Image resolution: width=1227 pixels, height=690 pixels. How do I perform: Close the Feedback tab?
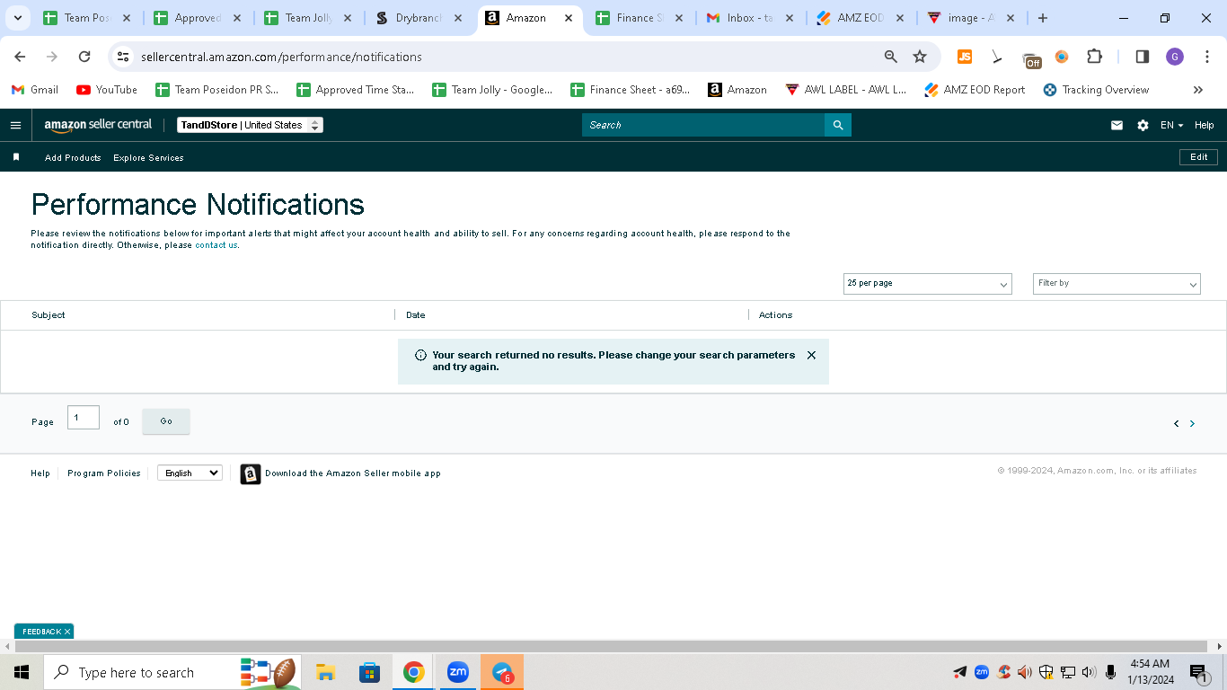pyautogui.click(x=67, y=632)
